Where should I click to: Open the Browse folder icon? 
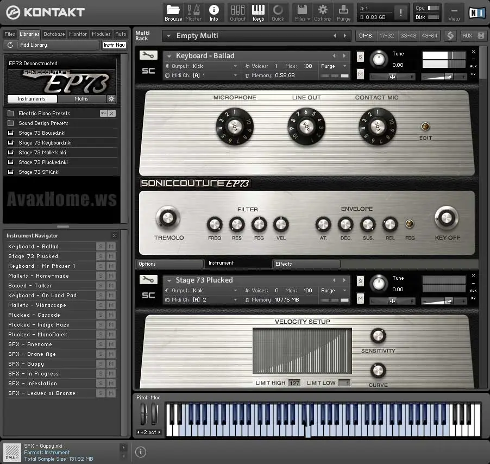click(x=173, y=13)
